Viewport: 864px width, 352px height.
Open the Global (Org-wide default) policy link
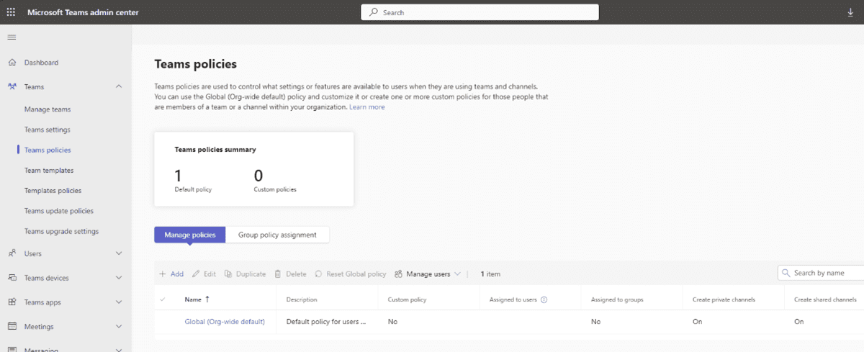click(x=225, y=322)
